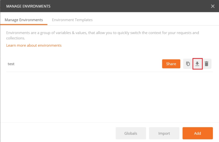Screen dimensions: 219x142
Task: Click the MANAGE ENVIRONMENTS title bar
Action: pyautogui.click(x=86, y=6)
